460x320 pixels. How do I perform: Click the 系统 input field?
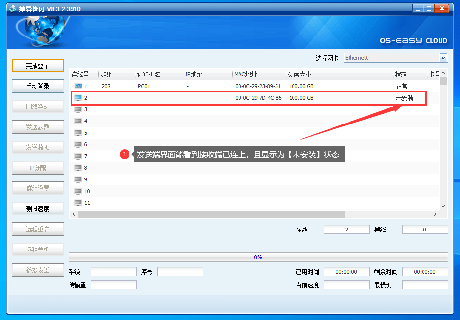click(x=113, y=272)
